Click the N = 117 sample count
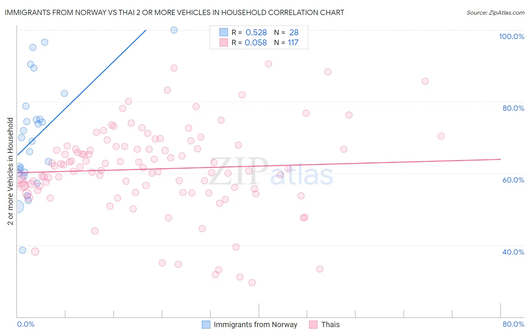This screenshot has height=335, width=529. tap(286, 42)
